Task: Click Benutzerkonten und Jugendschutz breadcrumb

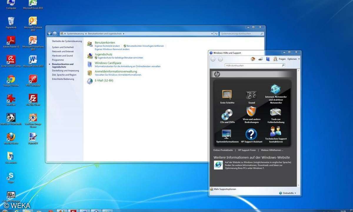Action: click(x=105, y=34)
